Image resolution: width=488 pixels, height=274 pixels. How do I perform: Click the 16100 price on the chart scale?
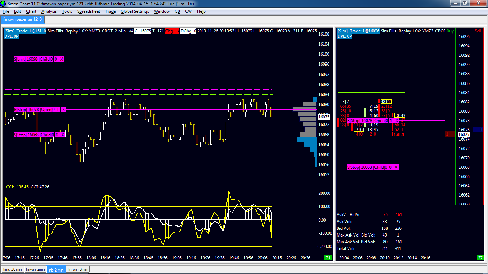tap(324, 54)
